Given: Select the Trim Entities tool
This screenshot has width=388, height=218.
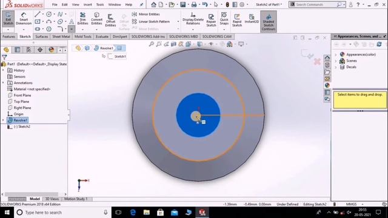Looking at the screenshot, I should tap(82, 19).
